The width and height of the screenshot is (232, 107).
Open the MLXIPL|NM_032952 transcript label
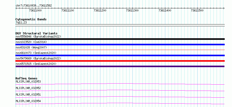coord(28,88)
